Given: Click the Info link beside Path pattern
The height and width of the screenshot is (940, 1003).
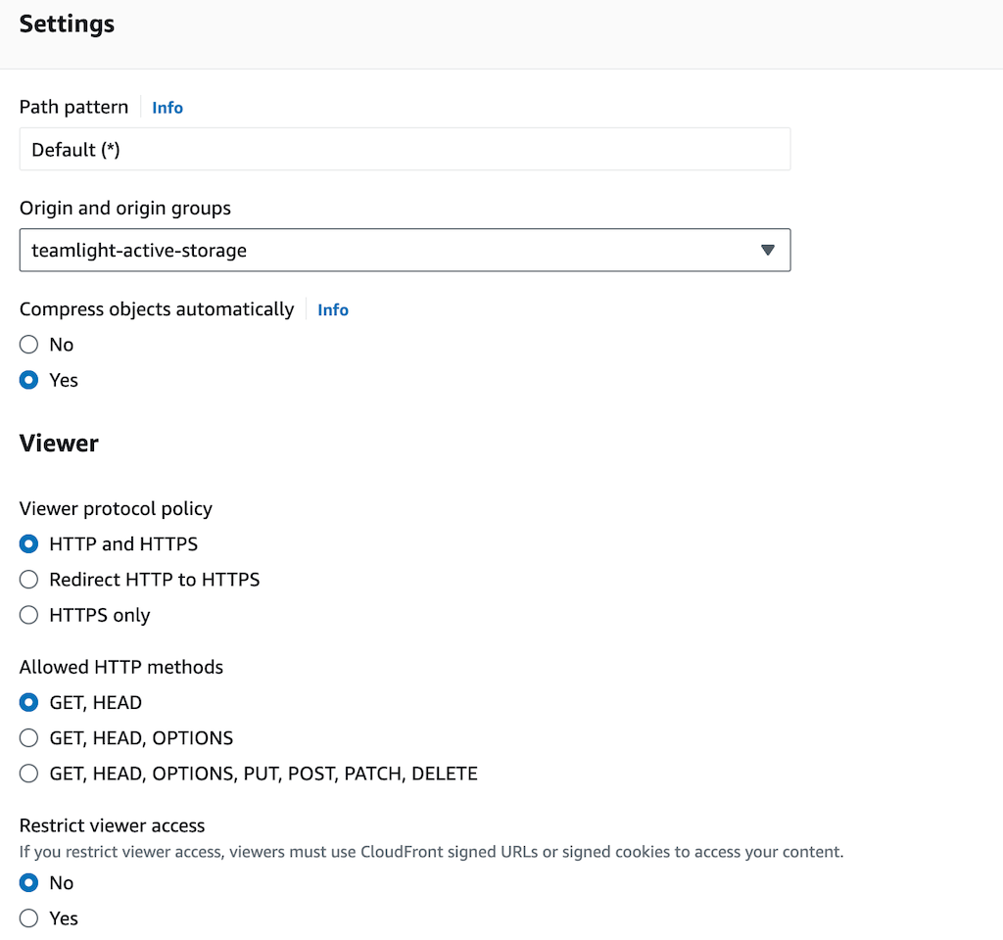Looking at the screenshot, I should [x=167, y=108].
